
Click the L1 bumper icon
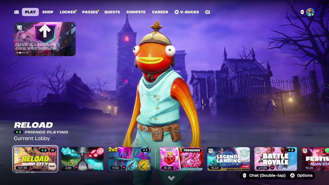click(x=16, y=12)
